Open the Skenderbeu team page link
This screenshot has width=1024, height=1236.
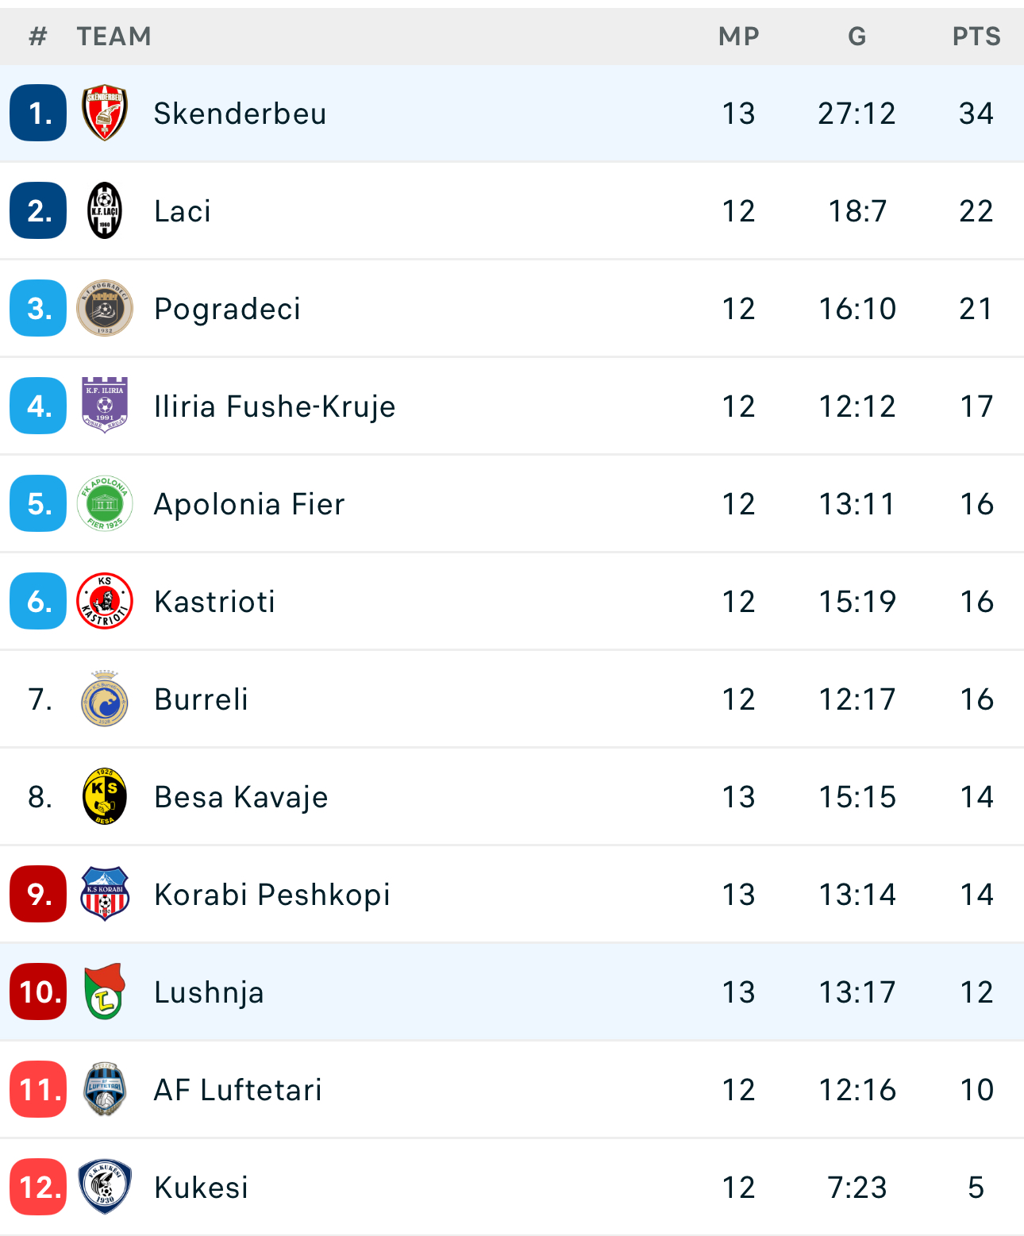pos(240,114)
